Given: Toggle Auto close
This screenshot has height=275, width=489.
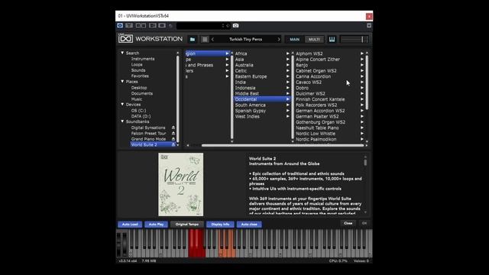Looking at the screenshot, I should tap(249, 224).
